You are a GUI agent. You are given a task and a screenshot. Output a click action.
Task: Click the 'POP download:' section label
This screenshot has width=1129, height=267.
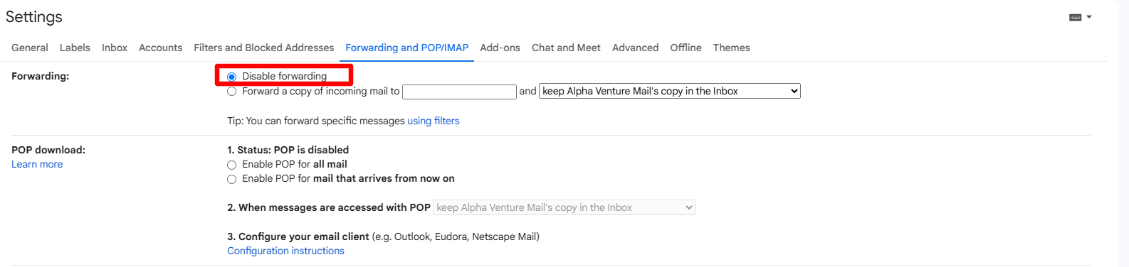[48, 150]
